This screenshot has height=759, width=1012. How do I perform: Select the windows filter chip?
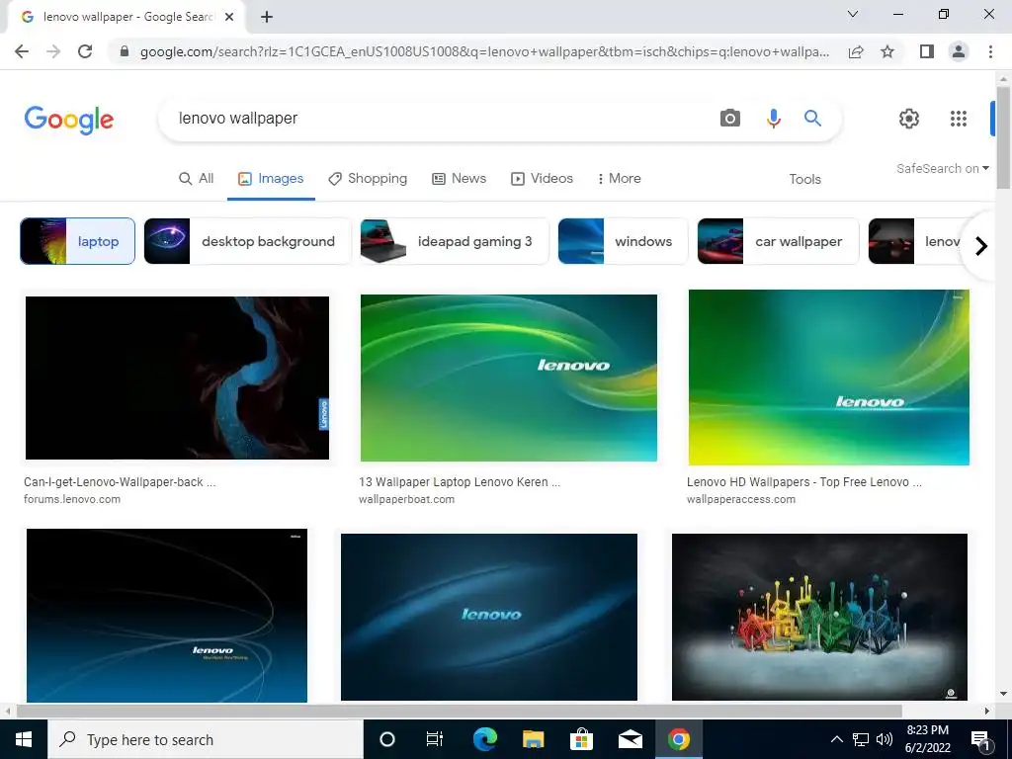click(x=623, y=241)
